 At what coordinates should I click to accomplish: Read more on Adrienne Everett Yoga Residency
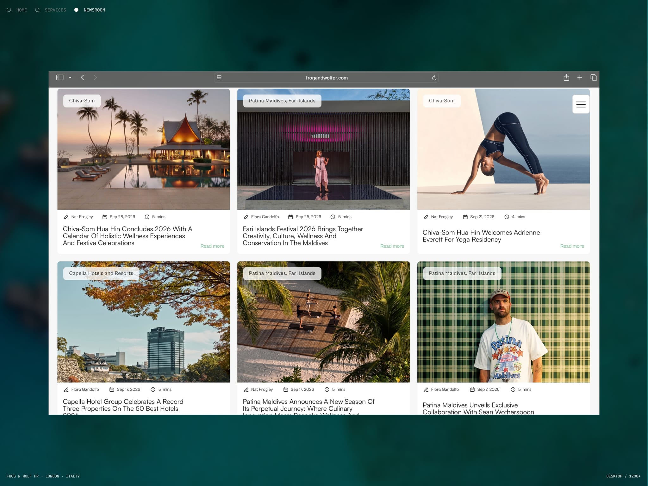(572, 246)
